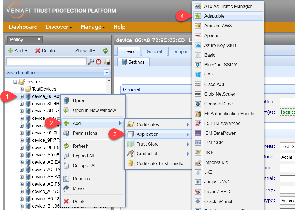Expand the Search options panel

pyautogui.click(x=107, y=73)
